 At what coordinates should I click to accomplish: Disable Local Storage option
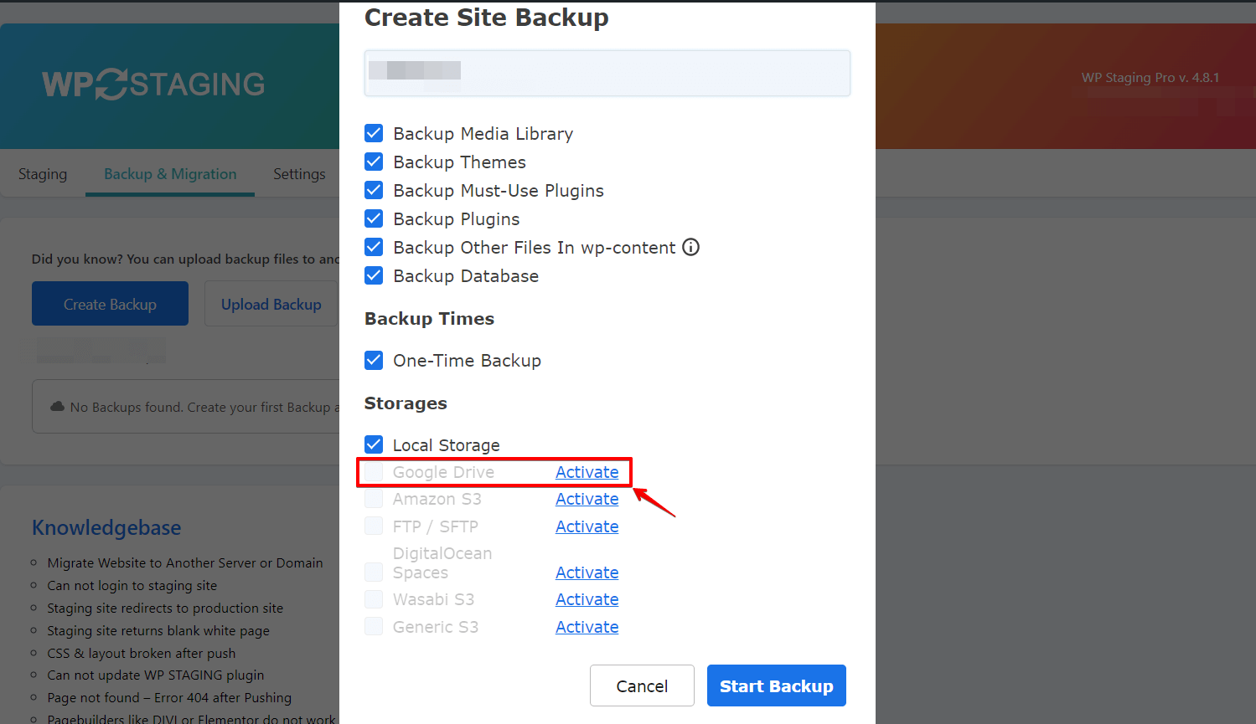click(373, 444)
